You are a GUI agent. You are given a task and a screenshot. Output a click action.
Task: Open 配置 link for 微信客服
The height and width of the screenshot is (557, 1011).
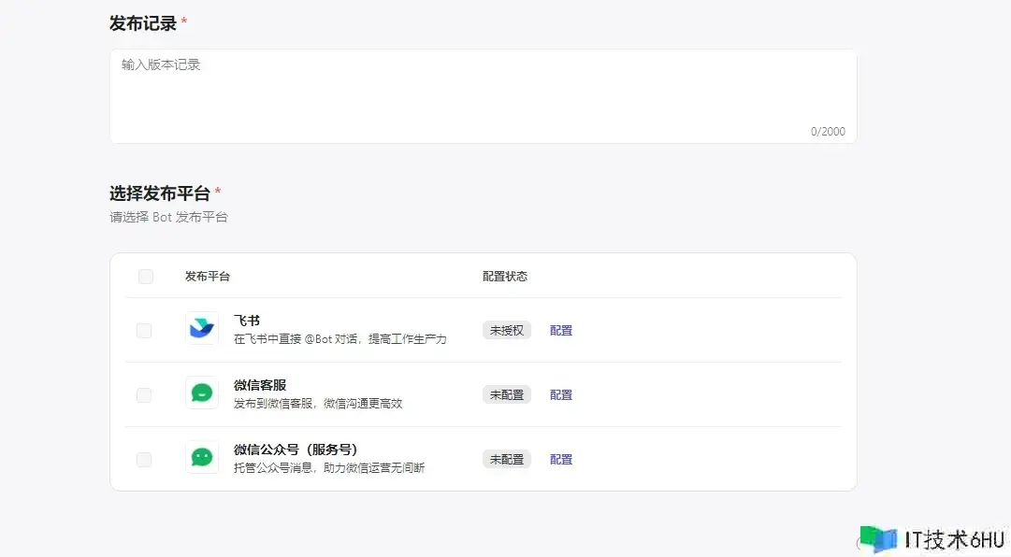coord(561,395)
